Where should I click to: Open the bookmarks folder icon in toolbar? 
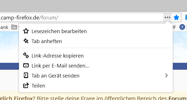point(14,27)
